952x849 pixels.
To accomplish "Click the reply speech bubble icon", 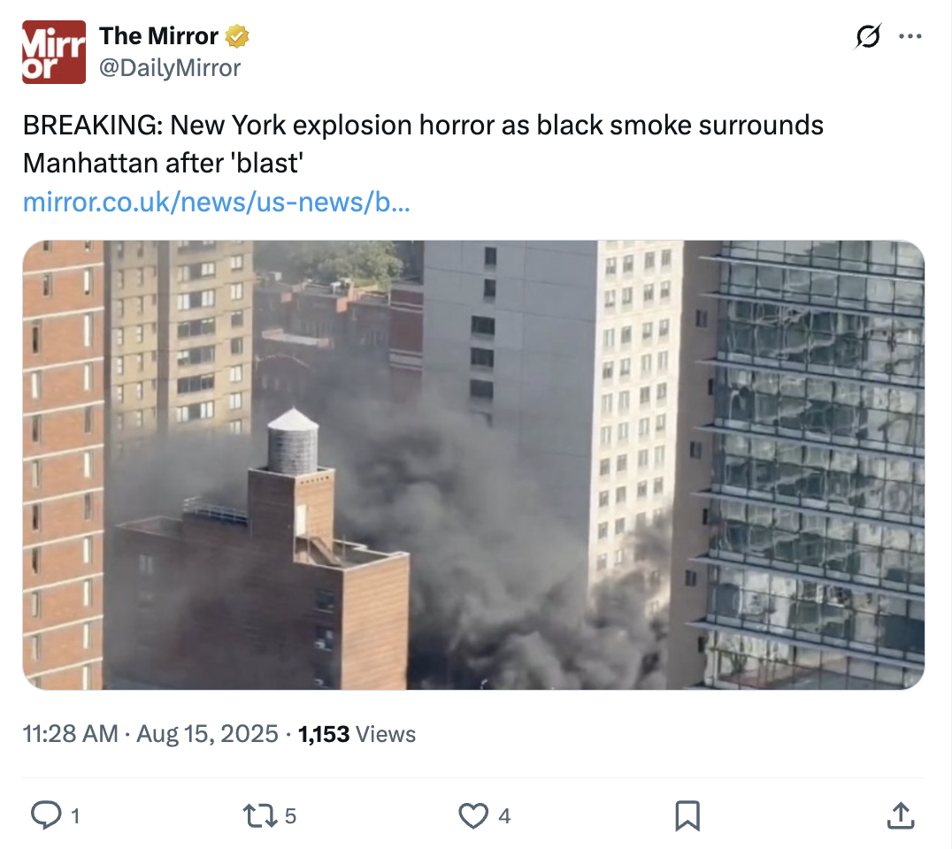I will pyautogui.click(x=46, y=815).
